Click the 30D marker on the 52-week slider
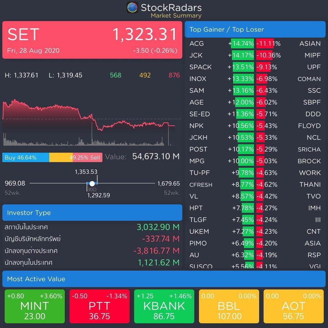This screenshot has height=328, width=328. point(92,183)
